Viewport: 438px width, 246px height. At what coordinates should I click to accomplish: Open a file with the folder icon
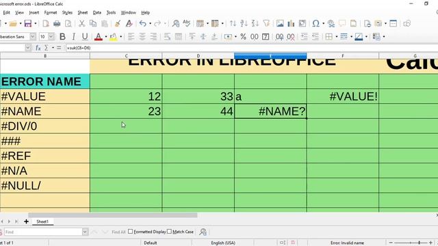pos(13,23)
